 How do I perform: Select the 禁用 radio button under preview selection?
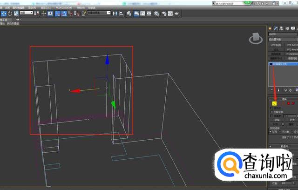(x=271, y=131)
